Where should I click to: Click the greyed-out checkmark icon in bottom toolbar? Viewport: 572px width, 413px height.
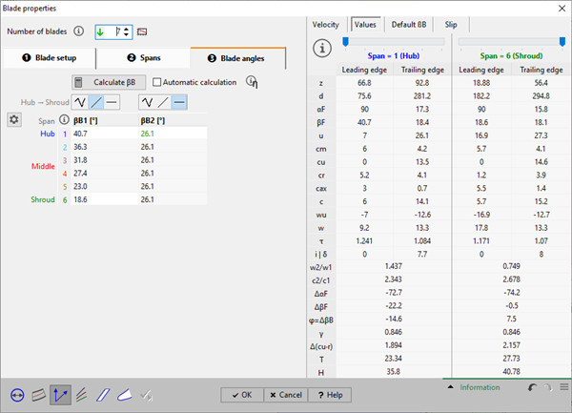tap(146, 395)
